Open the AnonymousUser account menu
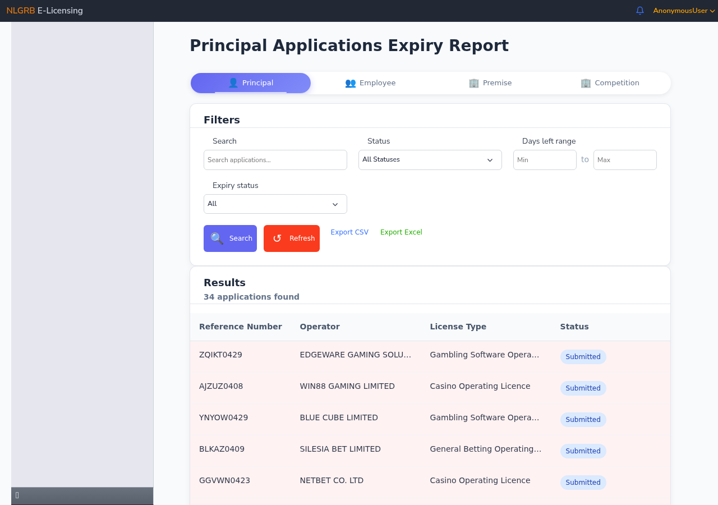718x505 pixels. click(x=684, y=11)
